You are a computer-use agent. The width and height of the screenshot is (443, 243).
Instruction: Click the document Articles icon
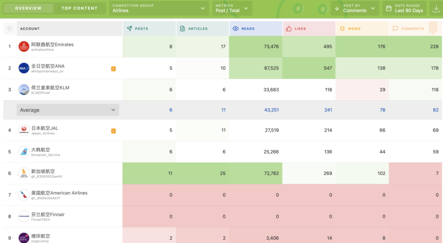183,29
